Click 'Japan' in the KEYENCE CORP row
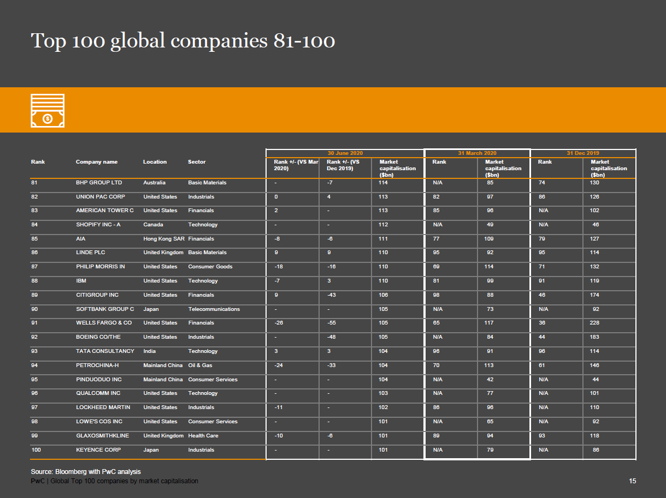Image resolution: width=666 pixels, height=498 pixels. (151, 450)
